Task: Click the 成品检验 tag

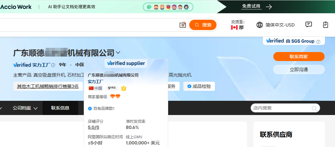Action: click(199, 86)
